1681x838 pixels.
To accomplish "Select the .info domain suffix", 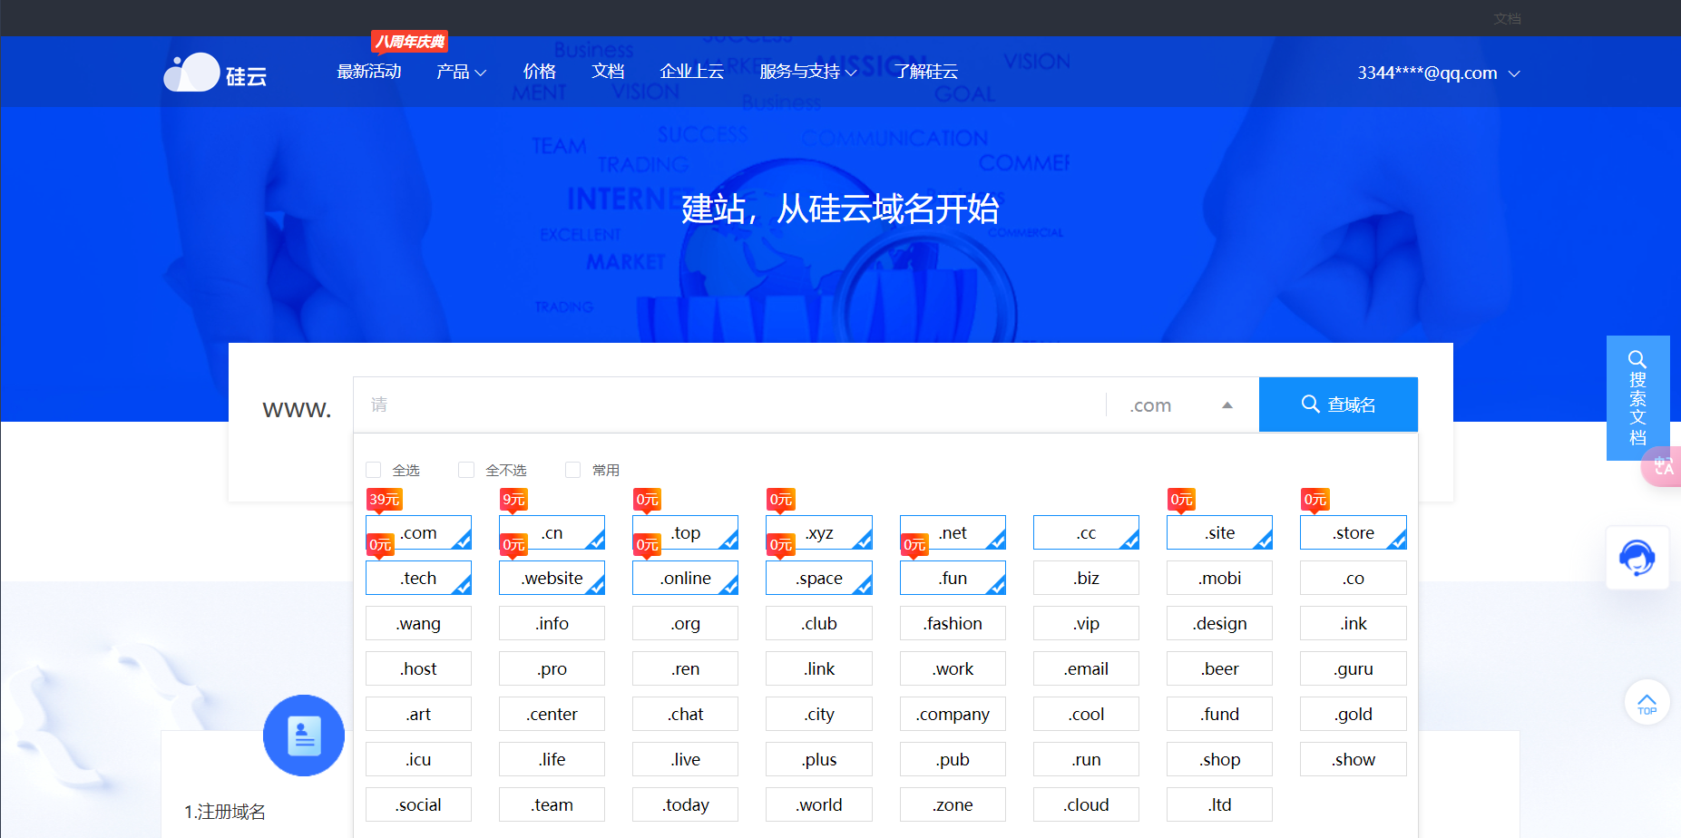I will click(x=552, y=623).
